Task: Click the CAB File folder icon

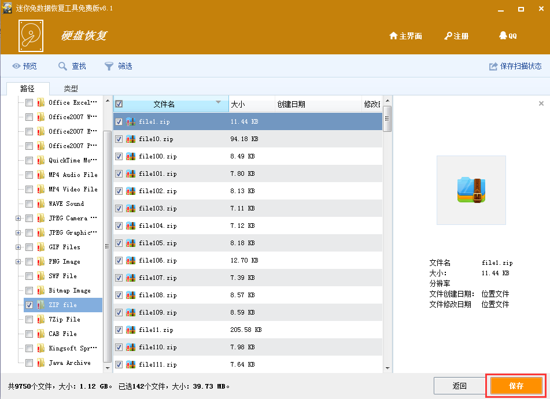Action: pyautogui.click(x=41, y=334)
